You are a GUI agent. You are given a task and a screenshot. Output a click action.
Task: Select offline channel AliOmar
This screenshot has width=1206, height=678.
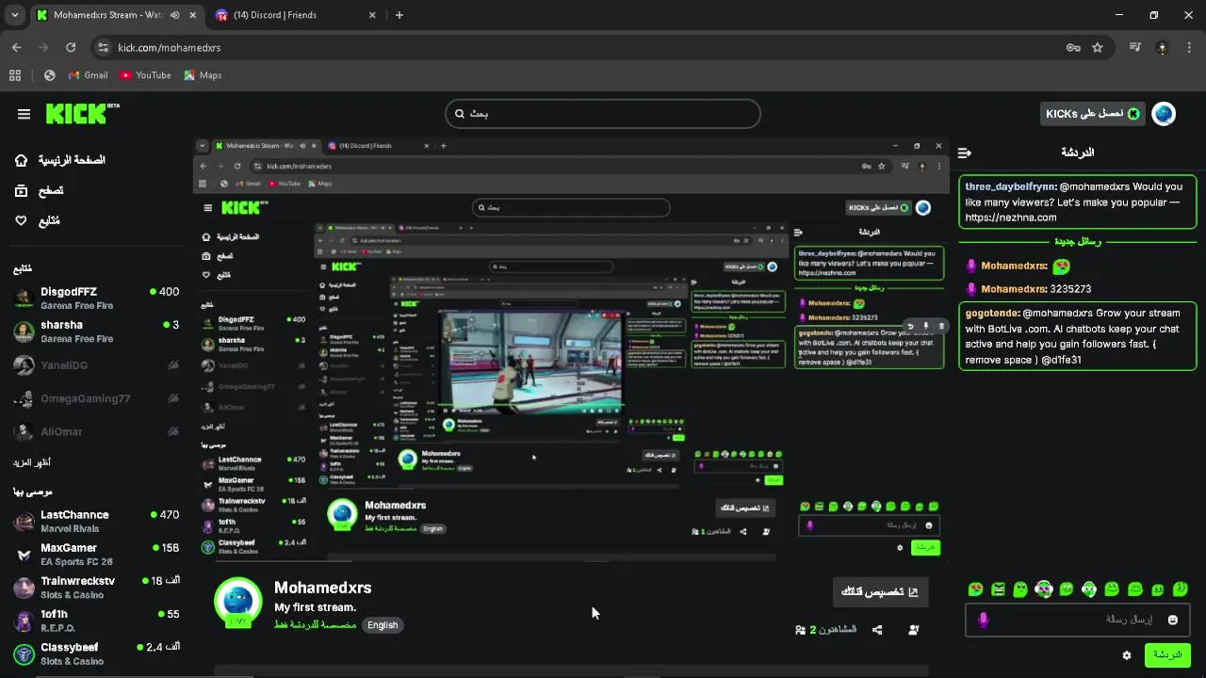click(x=96, y=431)
